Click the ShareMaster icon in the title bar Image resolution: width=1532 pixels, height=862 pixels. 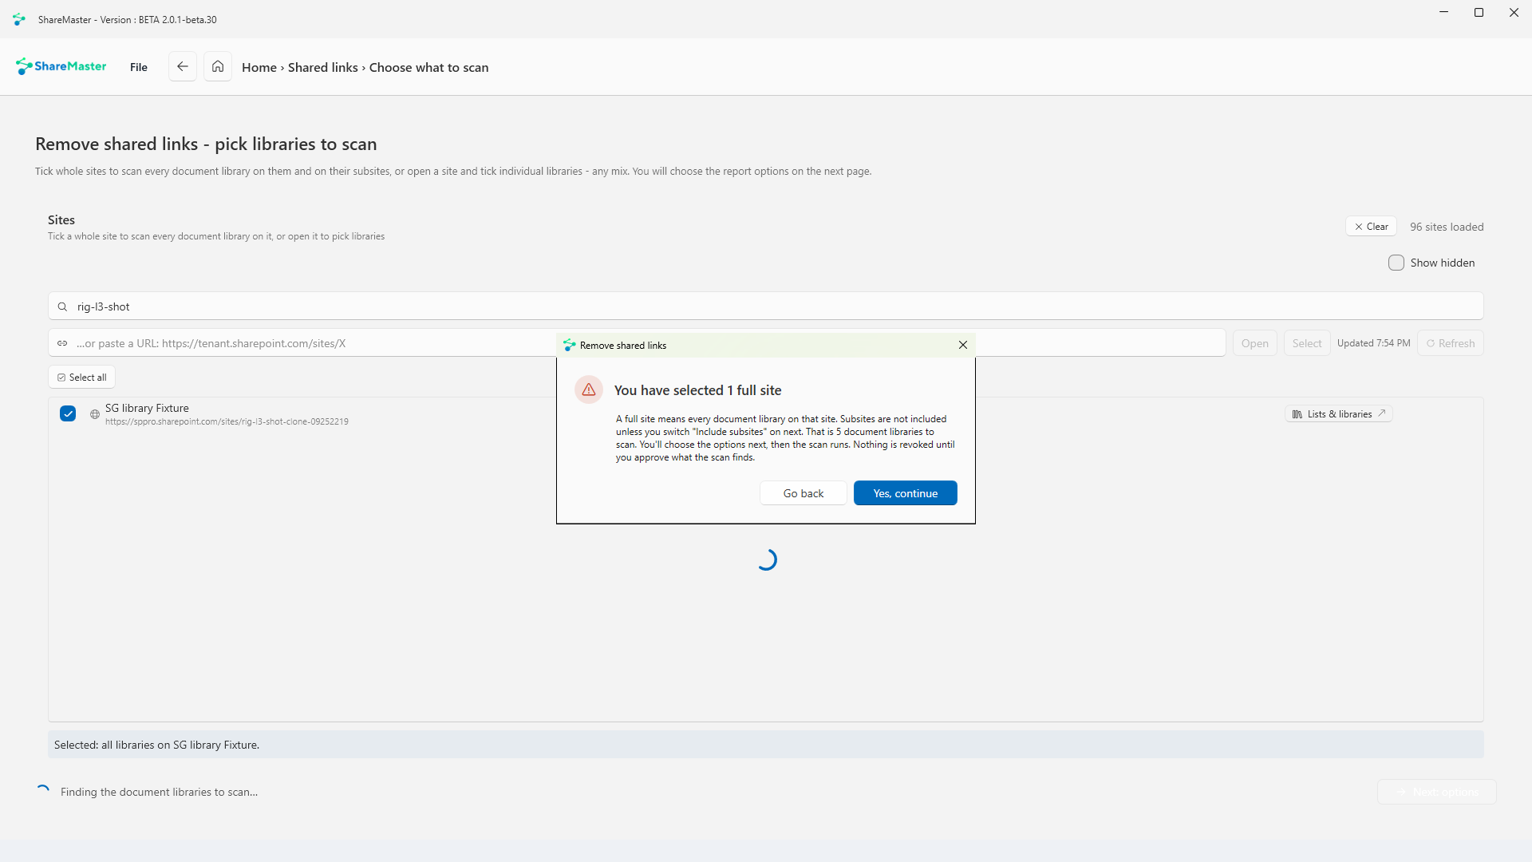click(19, 19)
